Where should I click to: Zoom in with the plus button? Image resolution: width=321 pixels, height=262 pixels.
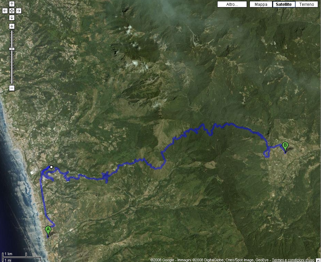(12, 26)
